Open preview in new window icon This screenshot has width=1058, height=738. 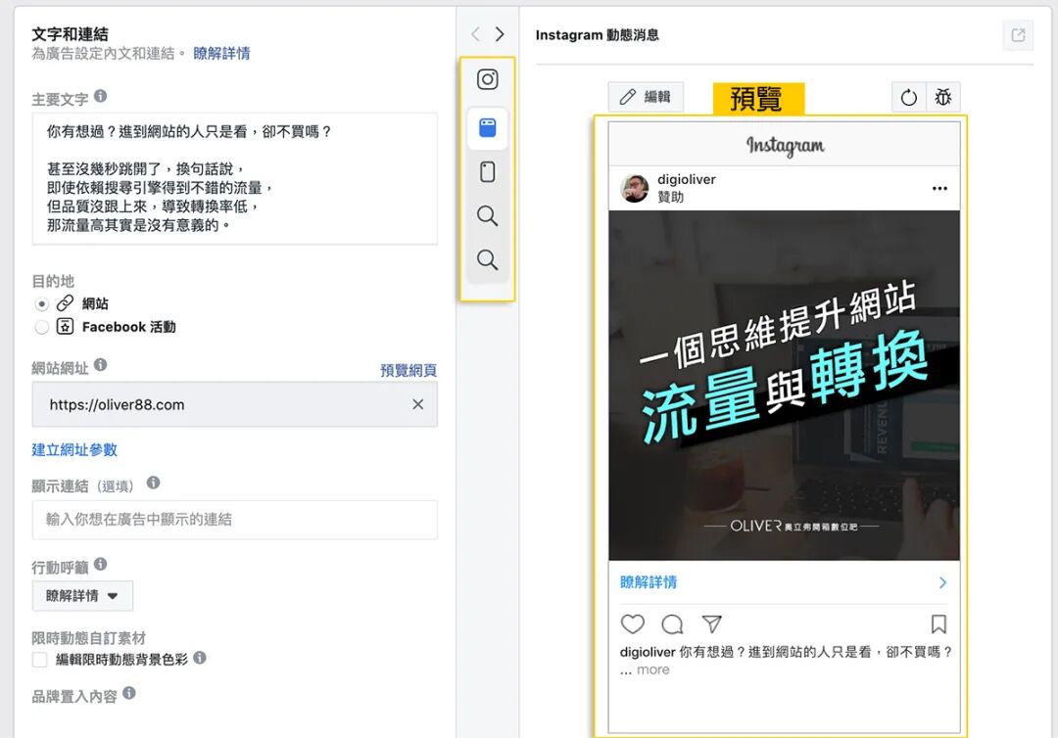(1018, 35)
